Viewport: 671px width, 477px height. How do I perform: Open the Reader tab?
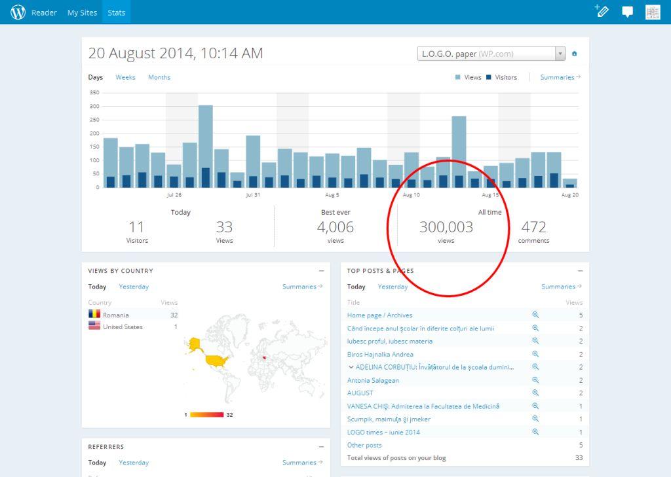click(x=44, y=12)
